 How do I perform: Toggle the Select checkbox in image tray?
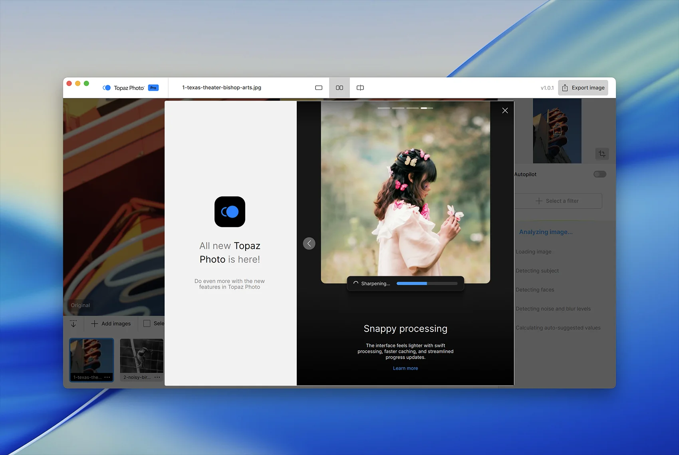147,324
